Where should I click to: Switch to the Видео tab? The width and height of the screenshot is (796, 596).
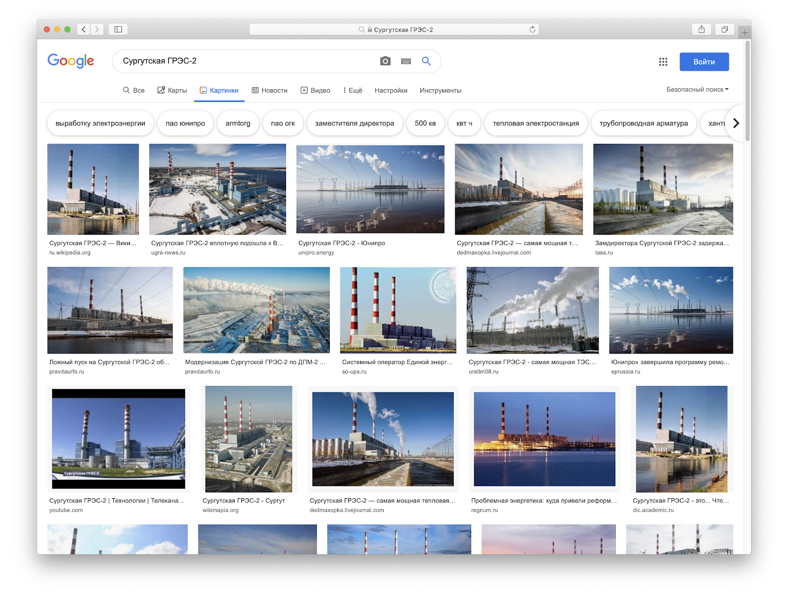click(315, 90)
